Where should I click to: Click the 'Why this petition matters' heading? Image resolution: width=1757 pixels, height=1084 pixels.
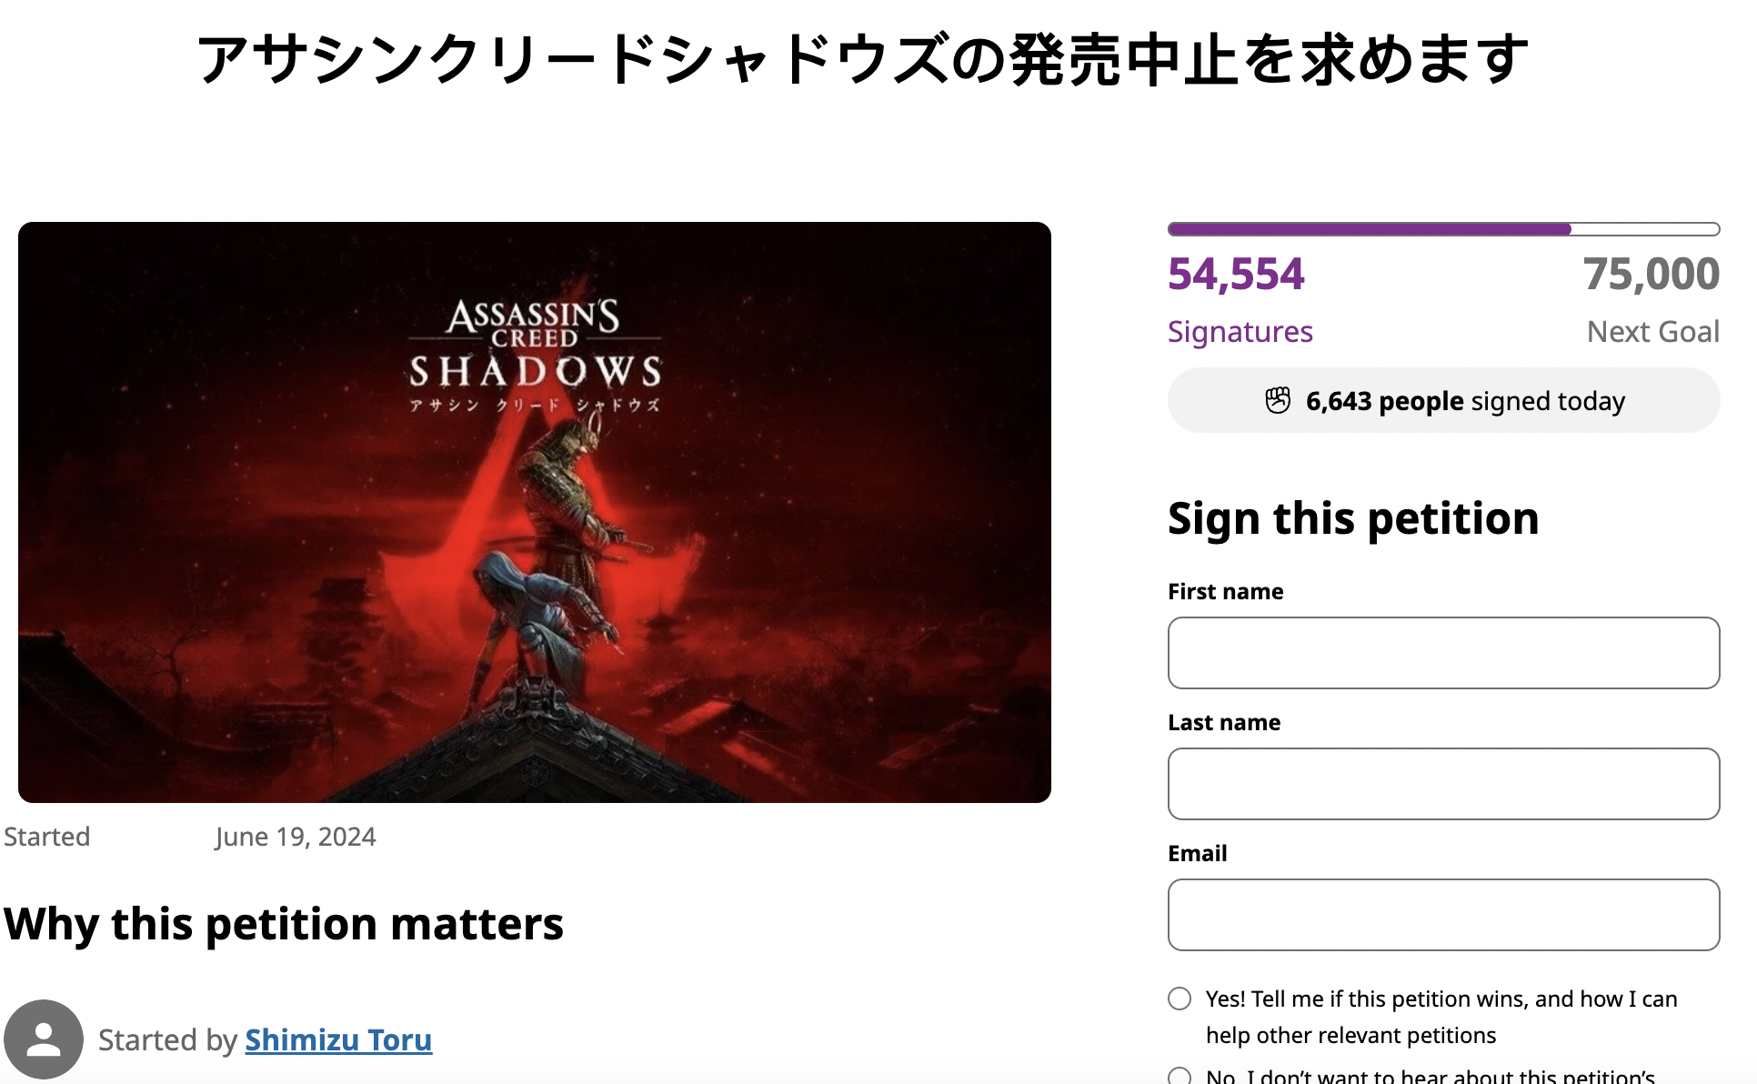tap(284, 924)
